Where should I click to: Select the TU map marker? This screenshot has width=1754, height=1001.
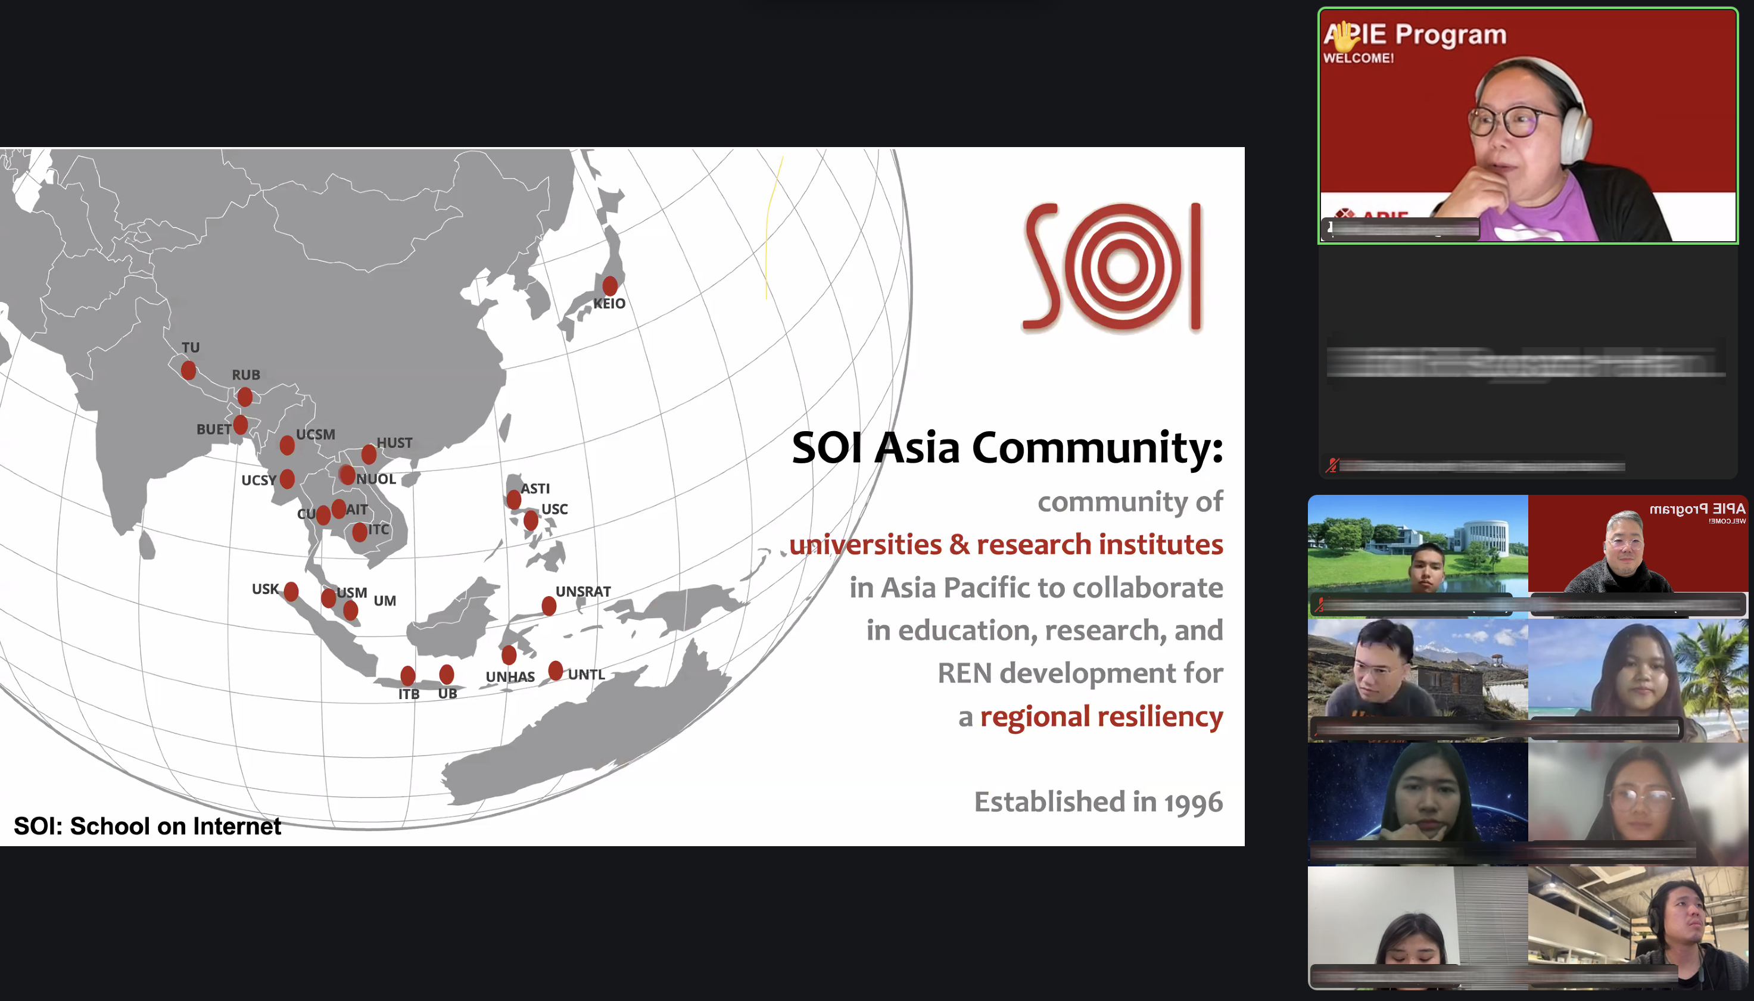(188, 369)
